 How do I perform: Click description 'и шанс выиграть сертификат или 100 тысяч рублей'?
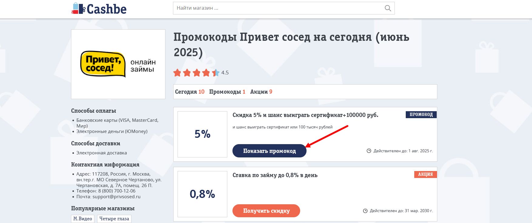click(283, 127)
